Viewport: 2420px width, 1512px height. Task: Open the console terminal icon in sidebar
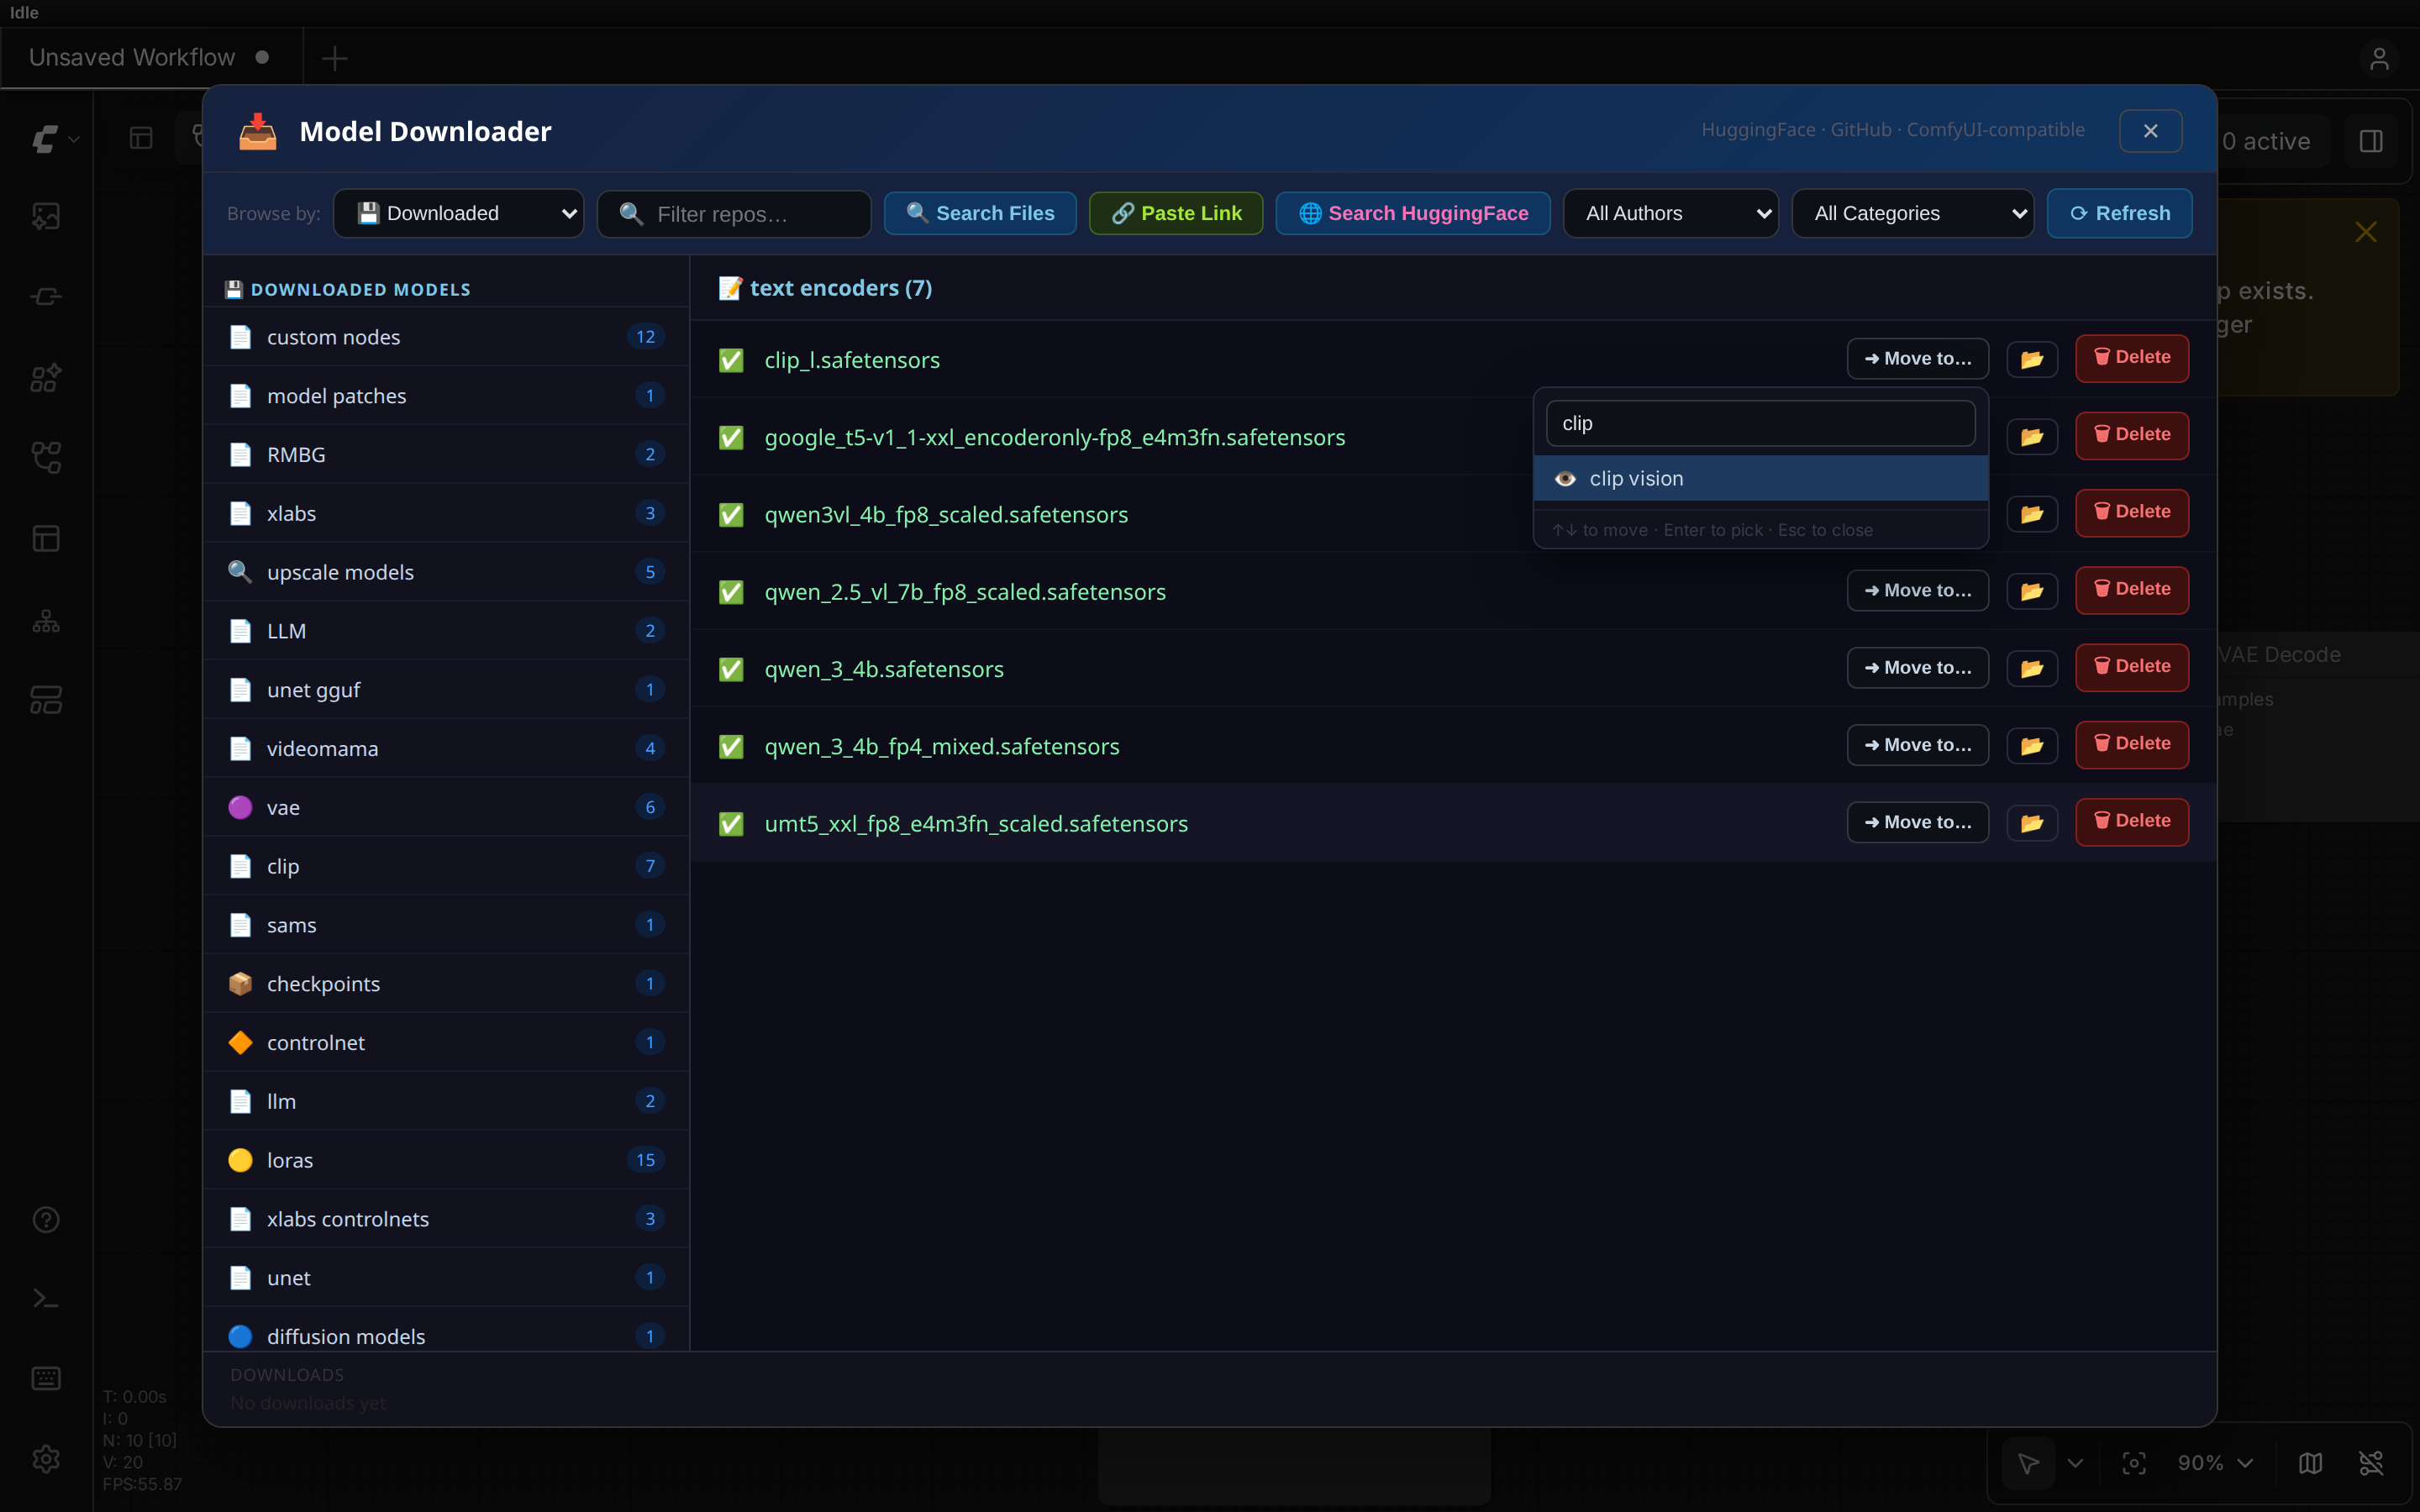pyautogui.click(x=46, y=1299)
